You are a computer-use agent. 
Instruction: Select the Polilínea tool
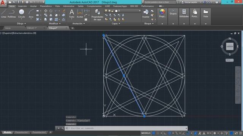point(12,14)
